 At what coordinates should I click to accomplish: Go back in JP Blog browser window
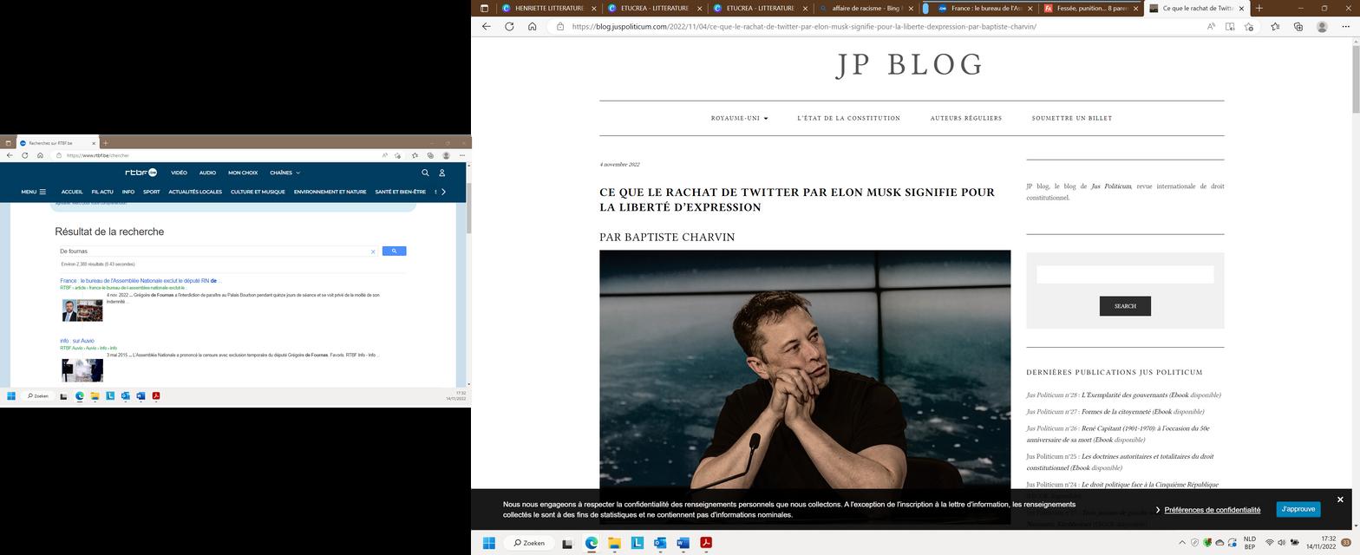[487, 26]
